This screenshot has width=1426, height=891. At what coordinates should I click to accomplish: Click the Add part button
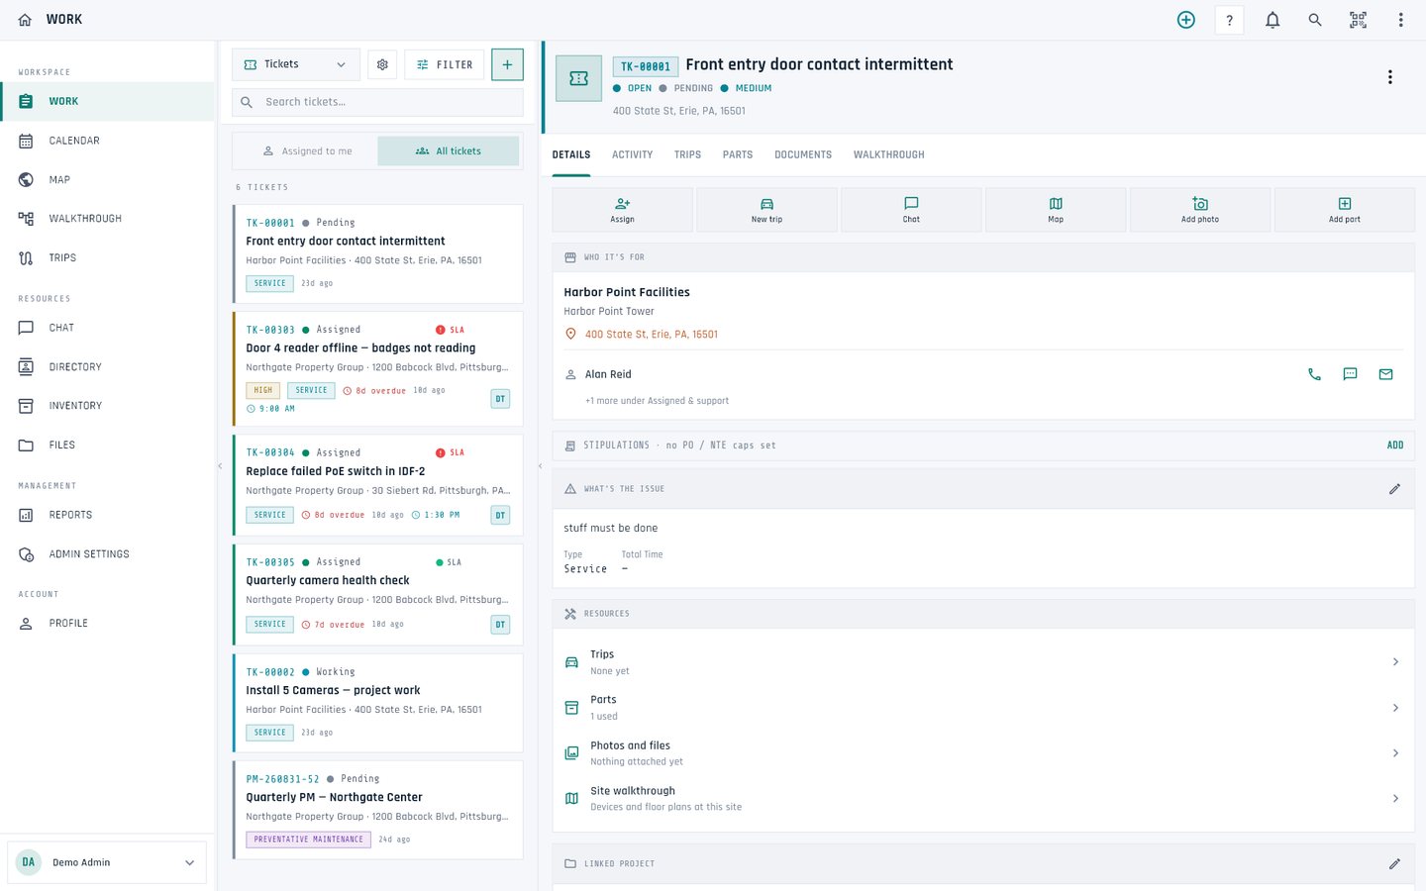pos(1345,210)
